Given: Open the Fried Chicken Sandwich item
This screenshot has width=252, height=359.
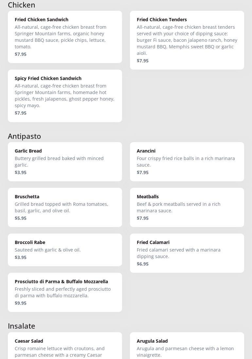Looking at the screenshot, I should click(65, 37).
